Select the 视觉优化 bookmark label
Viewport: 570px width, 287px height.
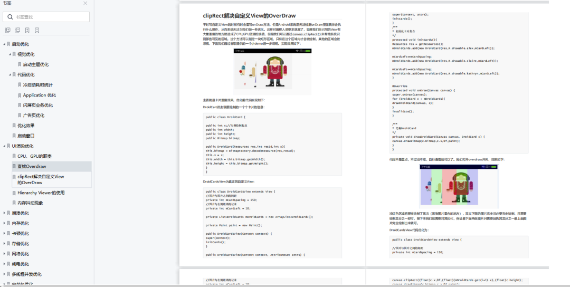pos(26,54)
